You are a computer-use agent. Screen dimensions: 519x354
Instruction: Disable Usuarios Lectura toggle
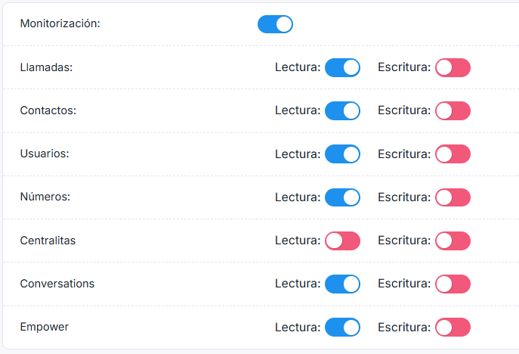[x=342, y=154]
